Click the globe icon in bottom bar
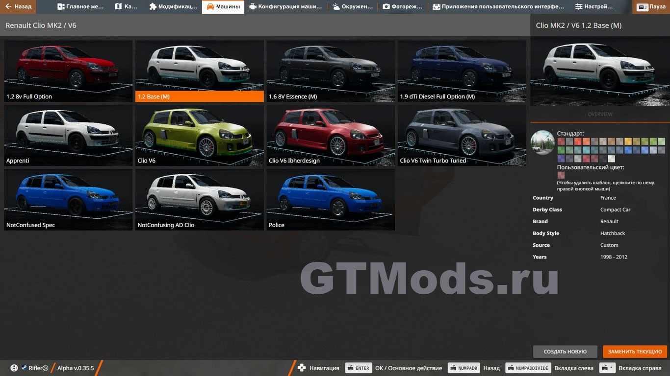670x376 pixels. pos(14,368)
